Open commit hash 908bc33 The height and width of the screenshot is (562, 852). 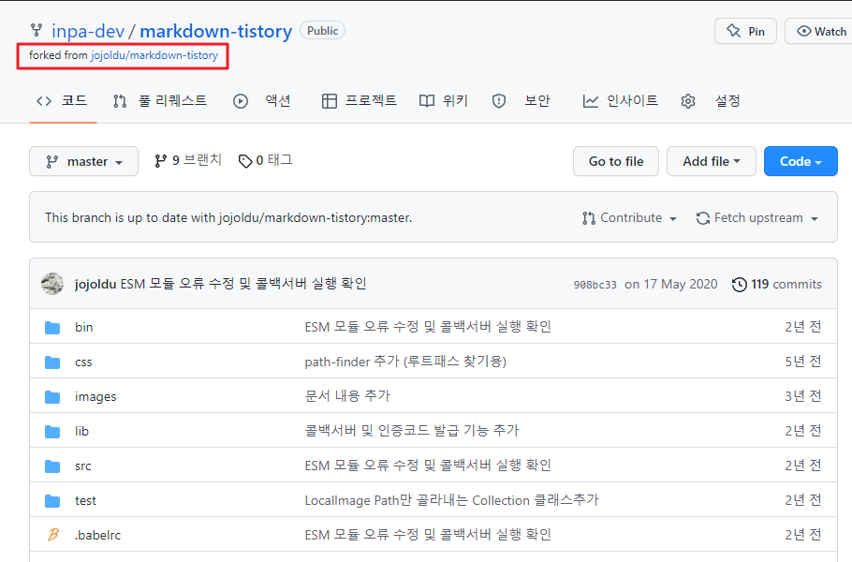tap(595, 285)
